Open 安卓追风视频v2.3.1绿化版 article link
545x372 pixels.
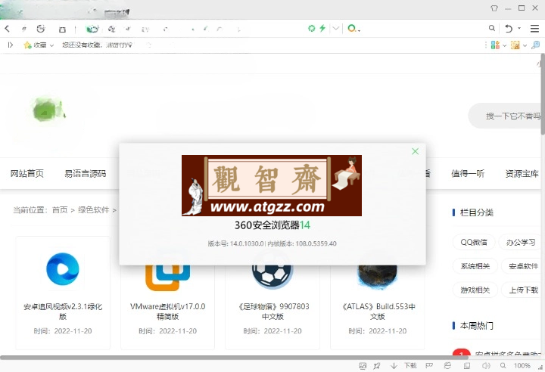point(63,312)
